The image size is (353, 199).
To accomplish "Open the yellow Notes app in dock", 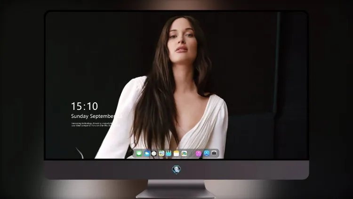I will click(x=176, y=154).
